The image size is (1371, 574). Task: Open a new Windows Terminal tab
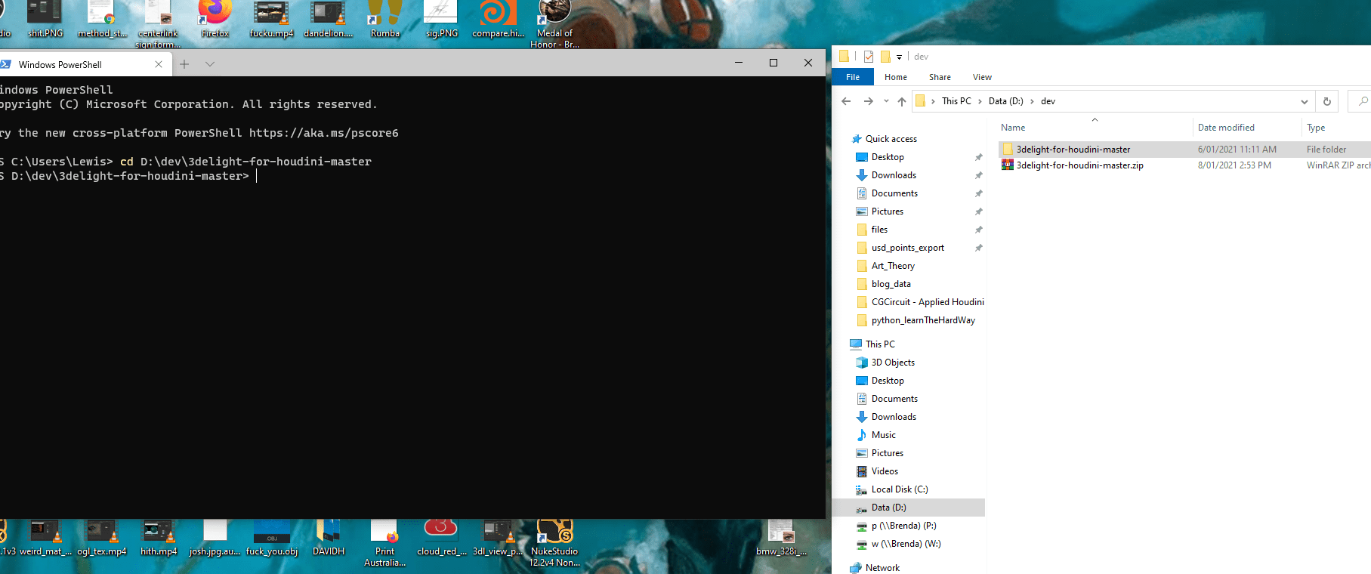coord(184,64)
